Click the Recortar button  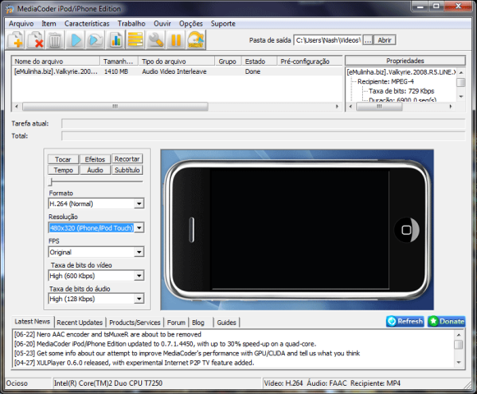pos(127,158)
